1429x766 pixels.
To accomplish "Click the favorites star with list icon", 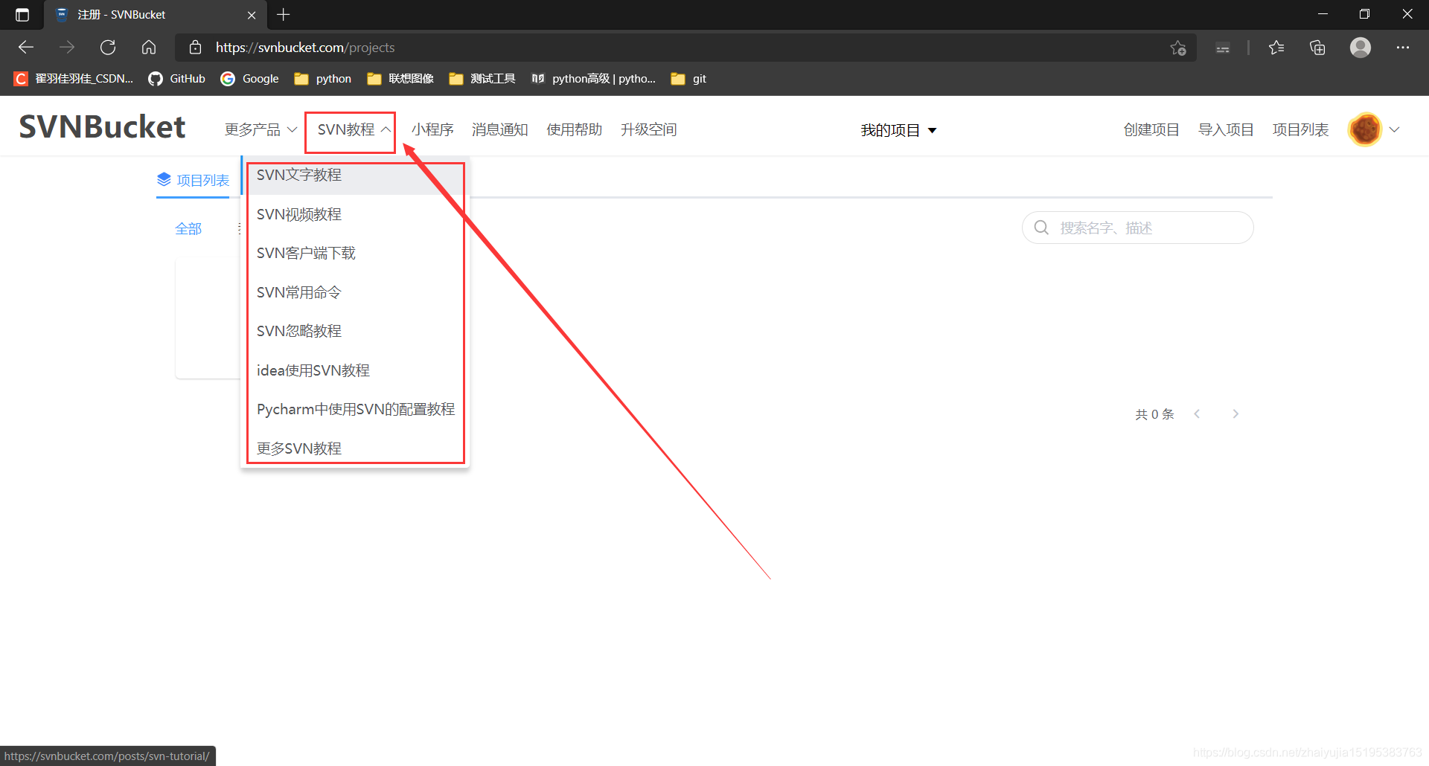I will (x=1276, y=47).
